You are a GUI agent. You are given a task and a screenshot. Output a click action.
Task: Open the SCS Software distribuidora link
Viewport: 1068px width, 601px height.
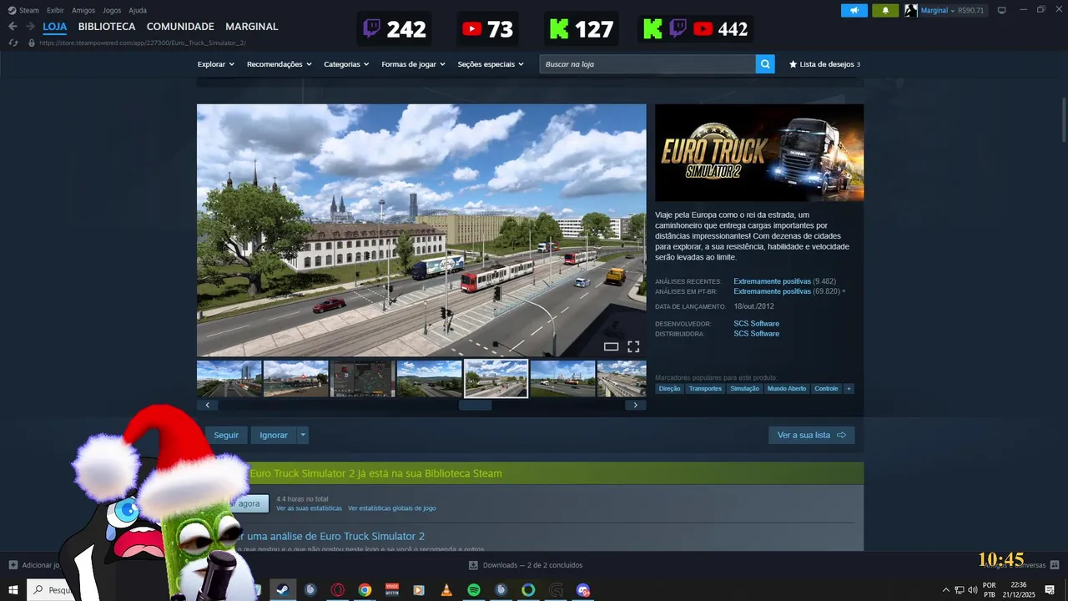coord(756,334)
